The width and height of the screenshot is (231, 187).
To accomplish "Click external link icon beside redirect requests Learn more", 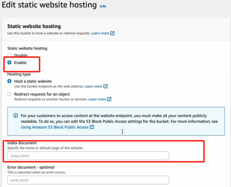I will (112, 33).
